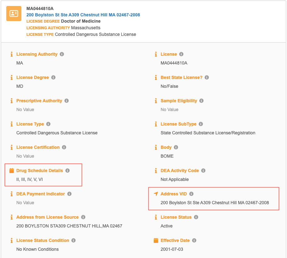The height and width of the screenshot is (258, 287).
Task: Click info icon next to License Type
Action: (48, 124)
